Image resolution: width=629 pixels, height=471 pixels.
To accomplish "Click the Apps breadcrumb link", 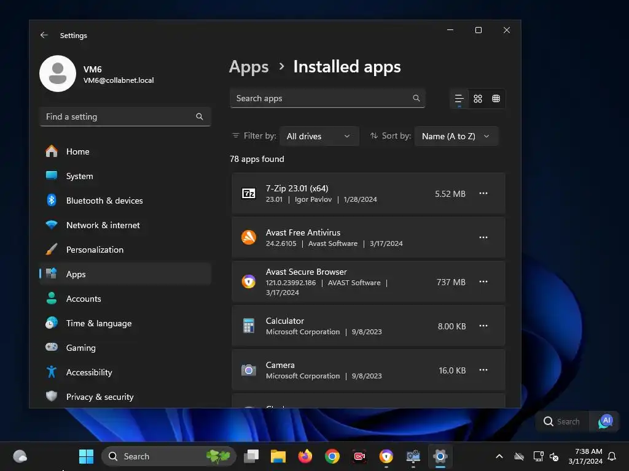I will click(x=249, y=67).
